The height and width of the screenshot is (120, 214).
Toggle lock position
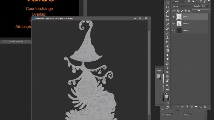(186, 11)
